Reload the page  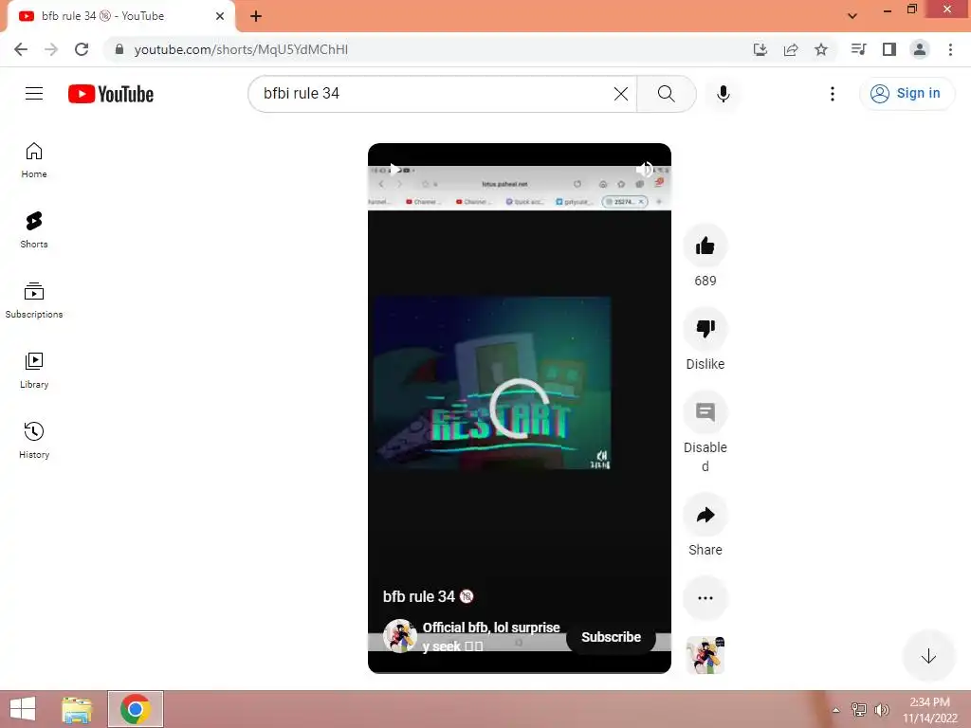click(x=82, y=49)
